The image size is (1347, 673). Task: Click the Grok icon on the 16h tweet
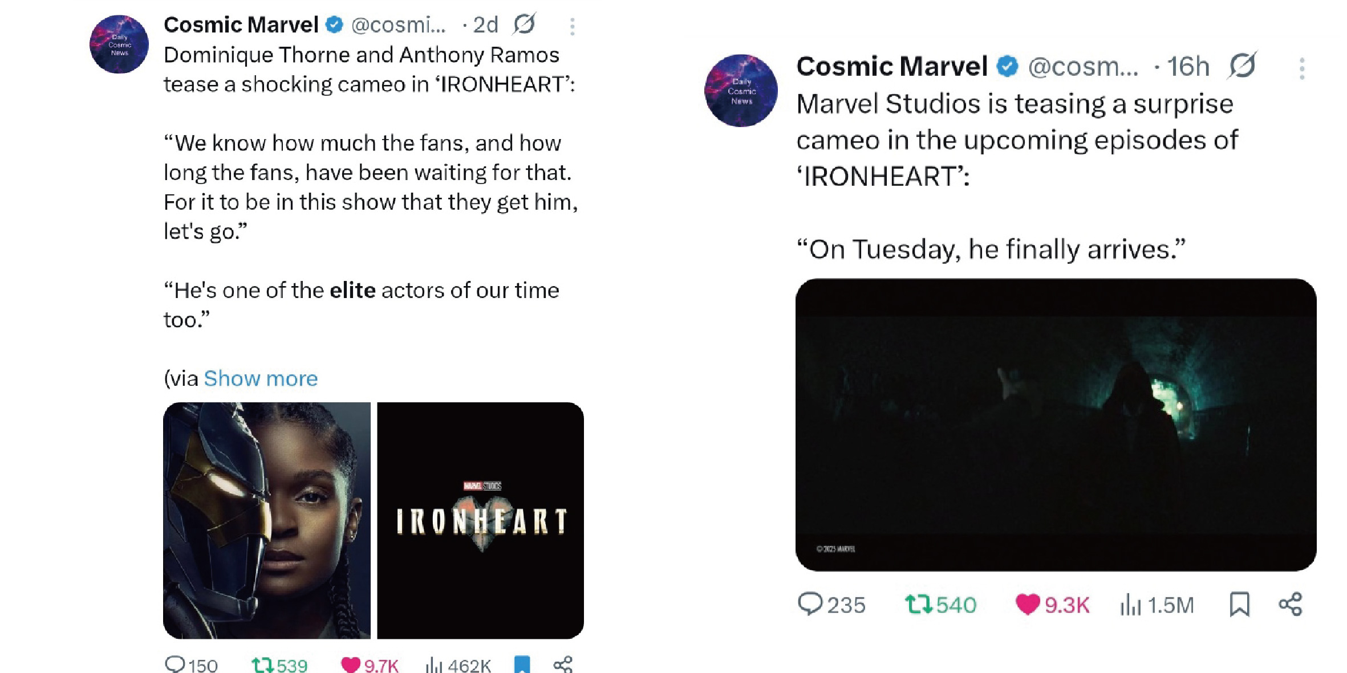pos(1242,66)
